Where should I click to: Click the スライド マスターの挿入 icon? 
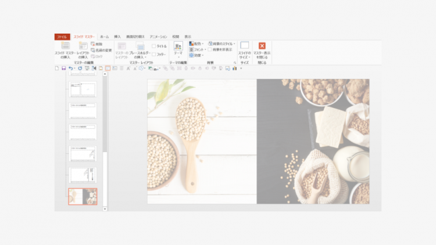(x=65, y=46)
